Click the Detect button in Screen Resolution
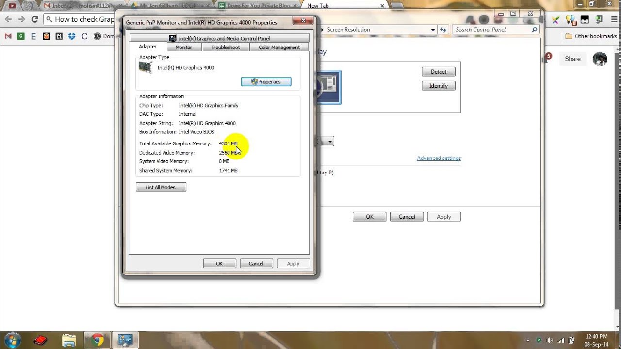The width and height of the screenshot is (621, 349). pyautogui.click(x=439, y=72)
